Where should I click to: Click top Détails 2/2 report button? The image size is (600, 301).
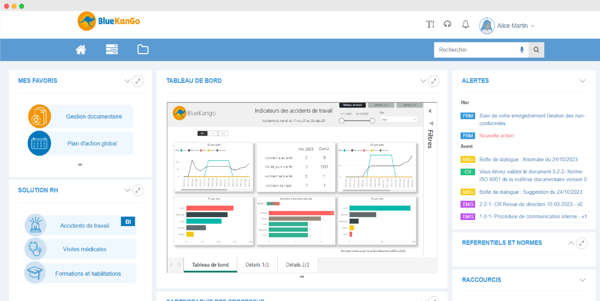click(409, 105)
